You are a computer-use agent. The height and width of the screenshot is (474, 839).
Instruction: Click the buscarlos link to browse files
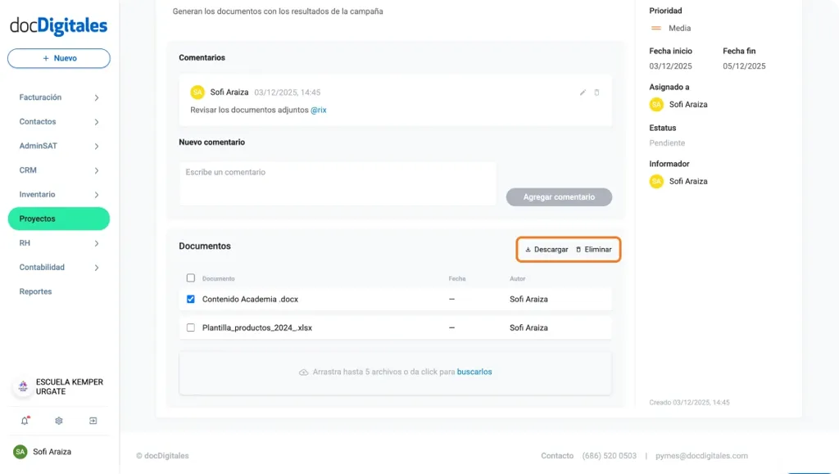[474, 372]
